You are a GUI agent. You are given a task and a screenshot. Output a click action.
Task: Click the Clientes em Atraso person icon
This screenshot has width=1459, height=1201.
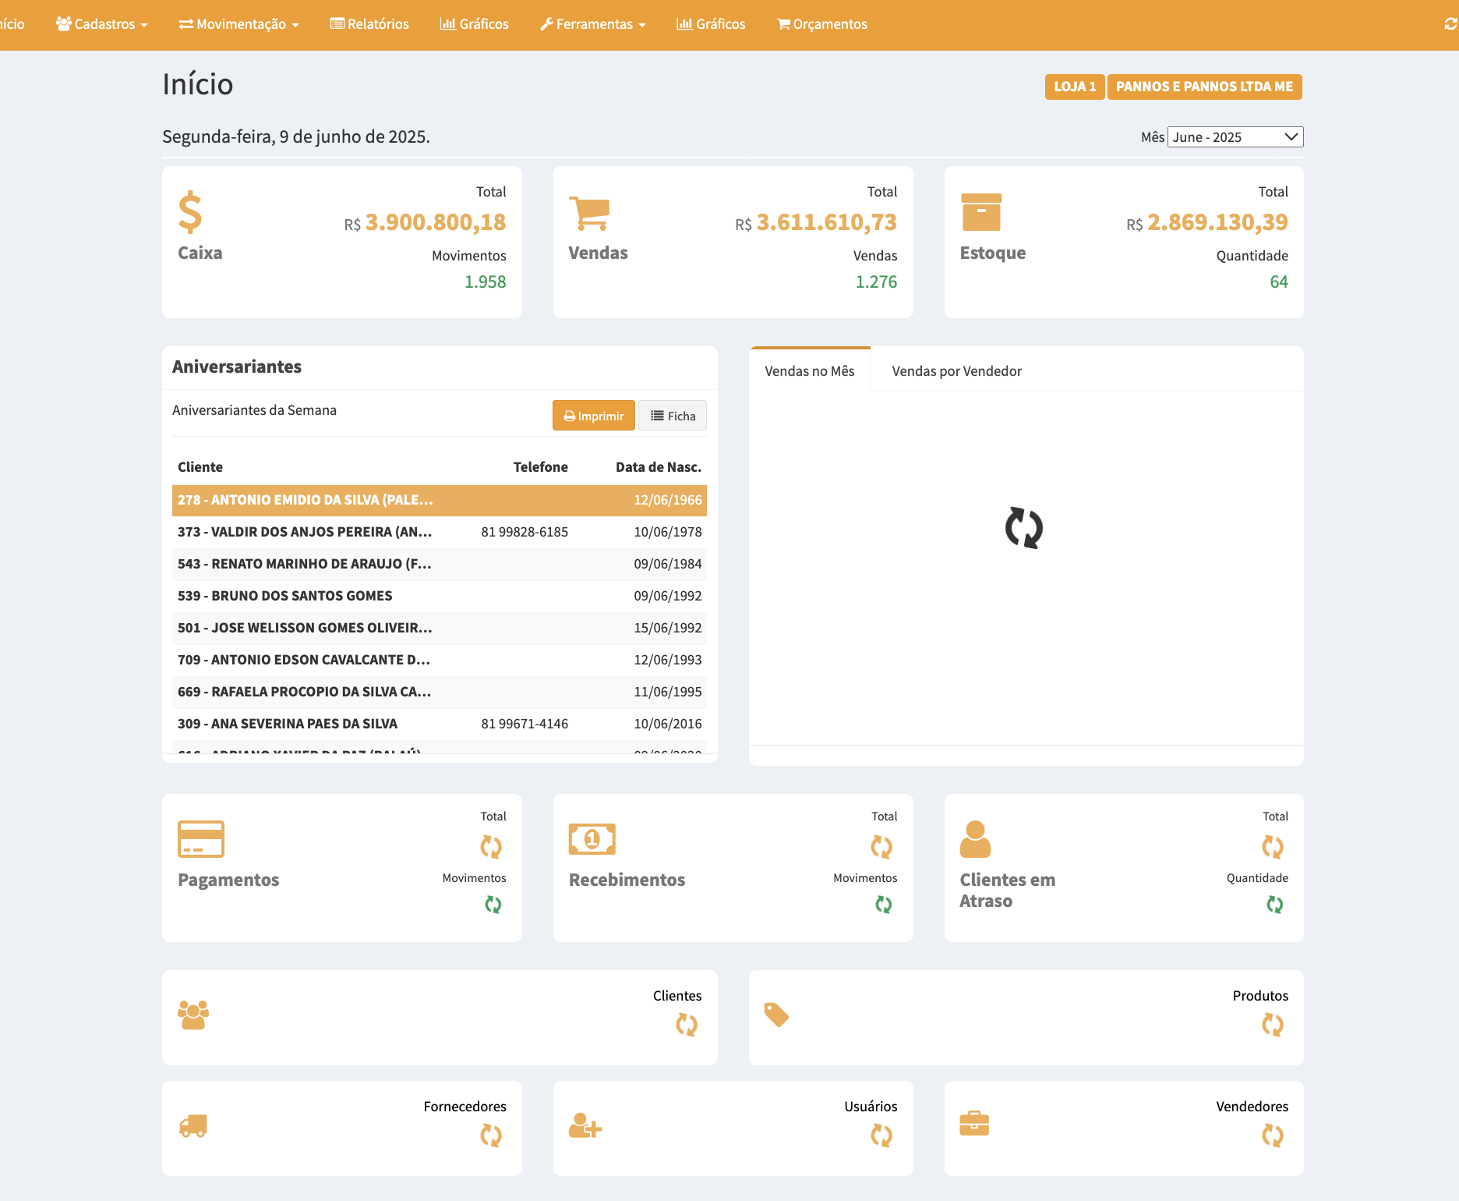tap(975, 839)
